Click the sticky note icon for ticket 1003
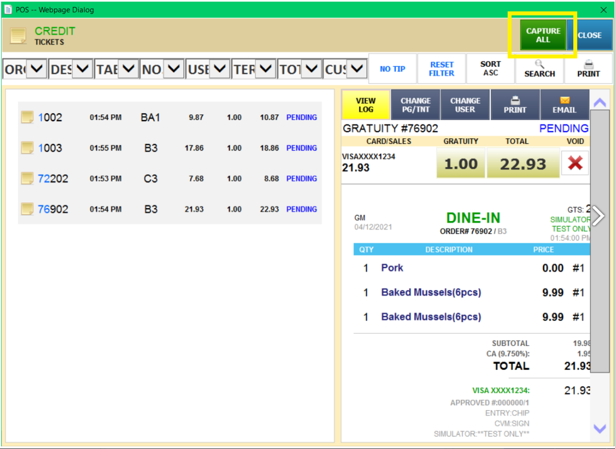Screen dimensions: 615x449 27,148
